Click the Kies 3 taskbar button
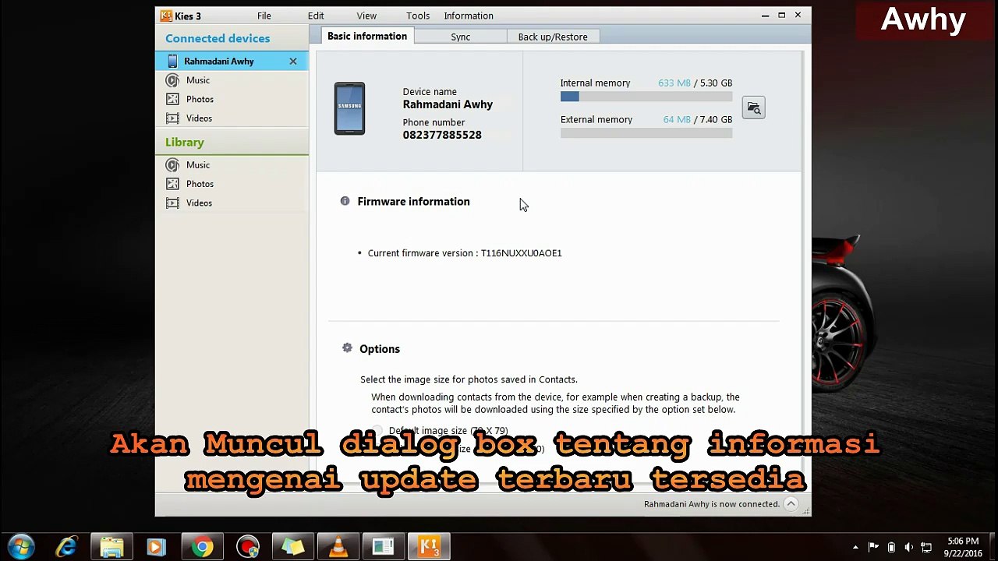The image size is (998, 561). (x=429, y=547)
